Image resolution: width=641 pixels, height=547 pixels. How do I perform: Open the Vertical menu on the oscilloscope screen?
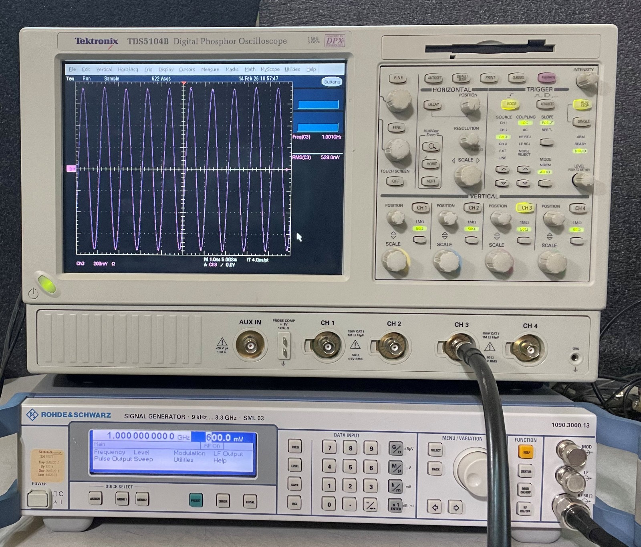pyautogui.click(x=104, y=69)
